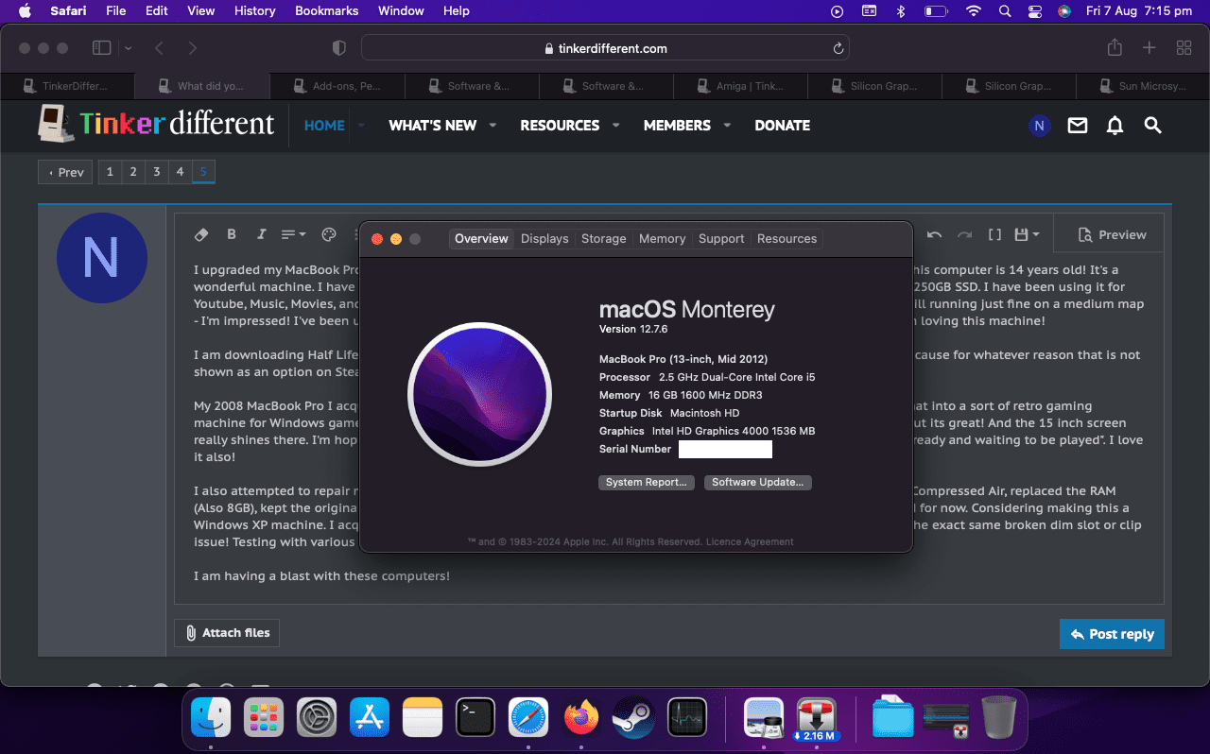Click the privacy shield icon in Safari
Viewport: 1210px width, 754px height.
(x=339, y=48)
